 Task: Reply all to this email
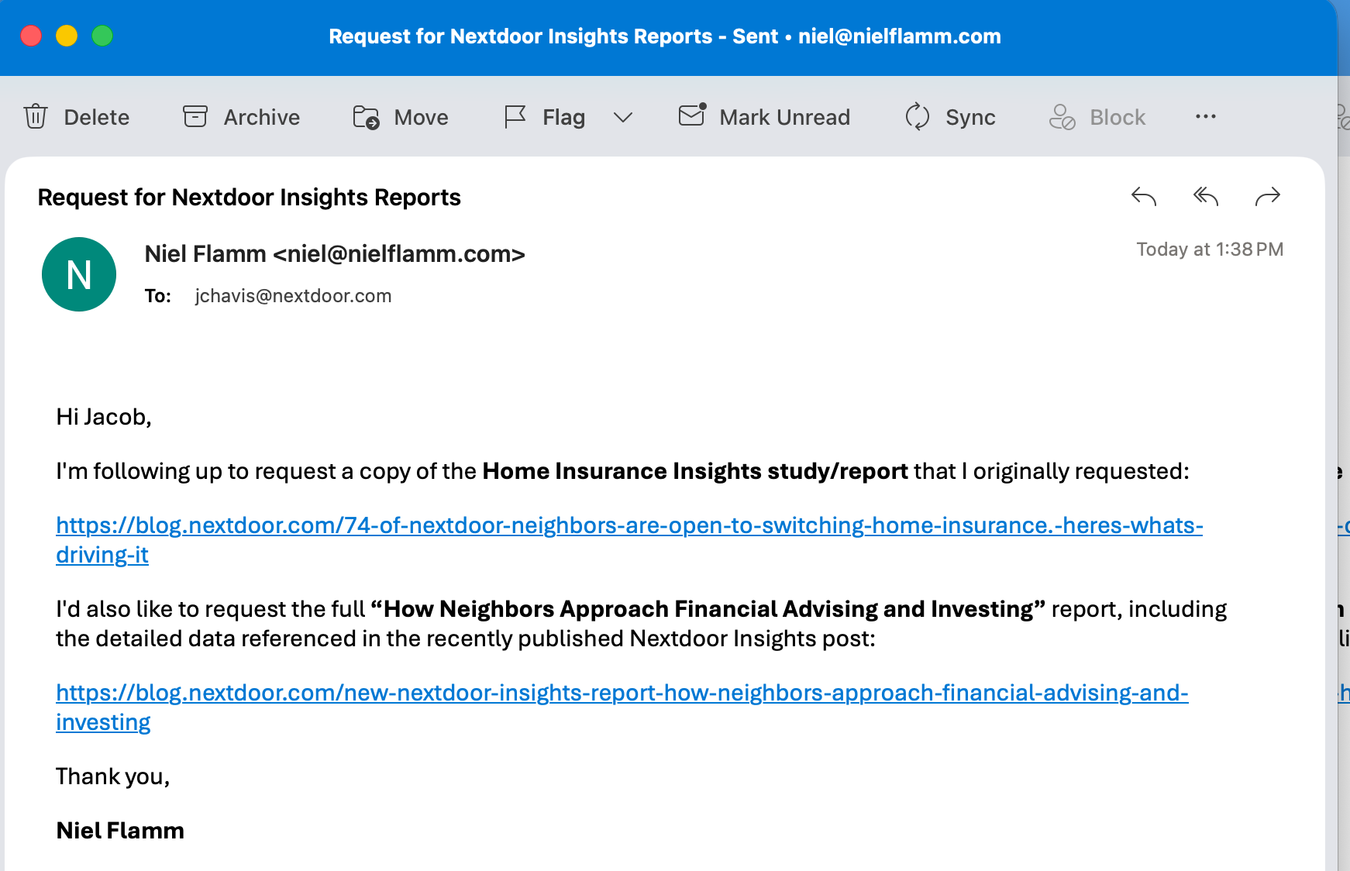tap(1206, 197)
